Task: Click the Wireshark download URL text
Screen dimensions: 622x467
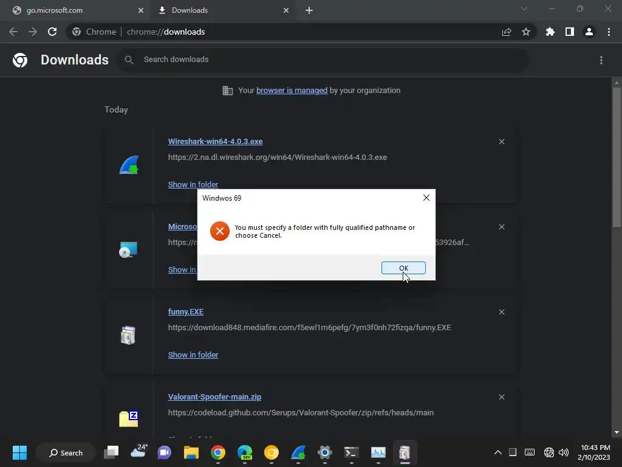Action: point(277,157)
